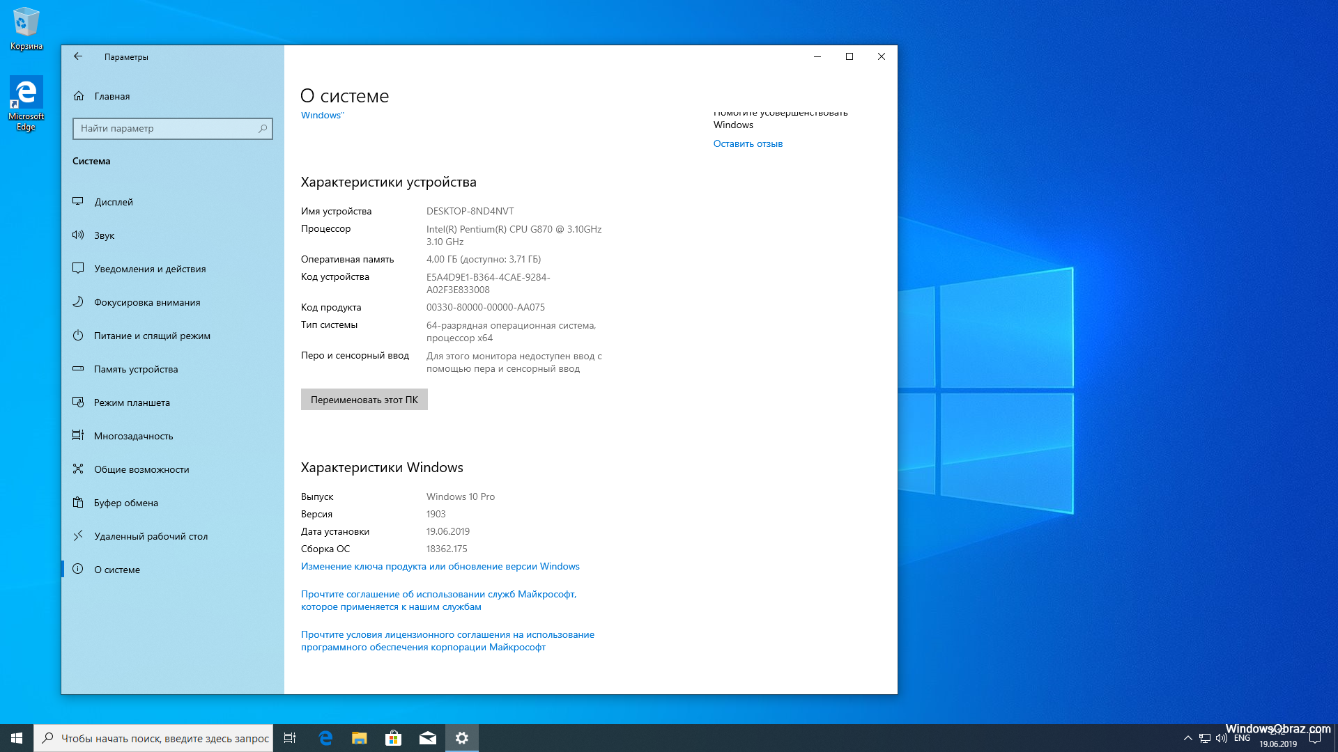Select the version value 1903
1338x752 pixels.
[436, 514]
